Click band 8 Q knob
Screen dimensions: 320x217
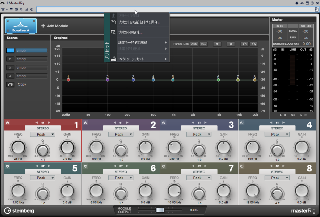click(x=277, y=193)
